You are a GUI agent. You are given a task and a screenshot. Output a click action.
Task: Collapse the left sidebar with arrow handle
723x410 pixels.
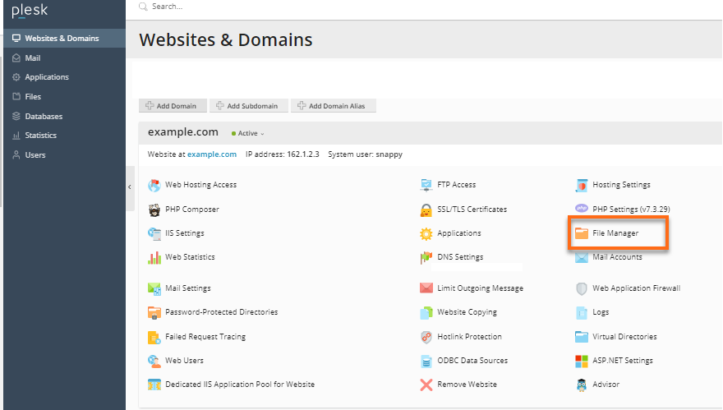[x=130, y=187]
